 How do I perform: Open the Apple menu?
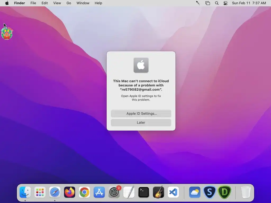click(x=7, y=3)
